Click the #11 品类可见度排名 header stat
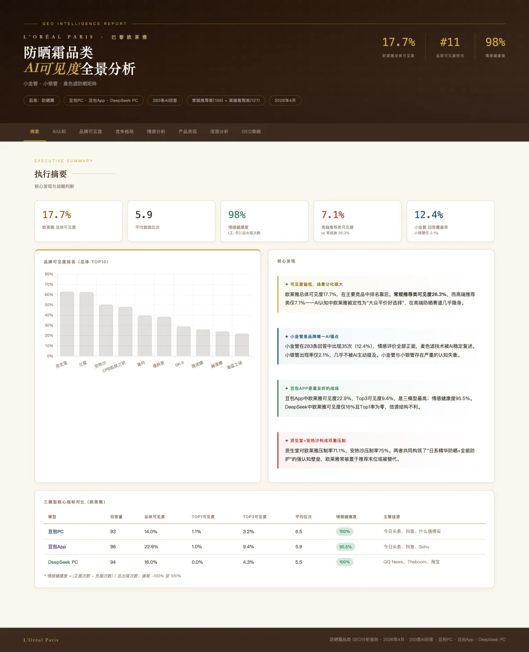529x652 pixels. pos(450,47)
